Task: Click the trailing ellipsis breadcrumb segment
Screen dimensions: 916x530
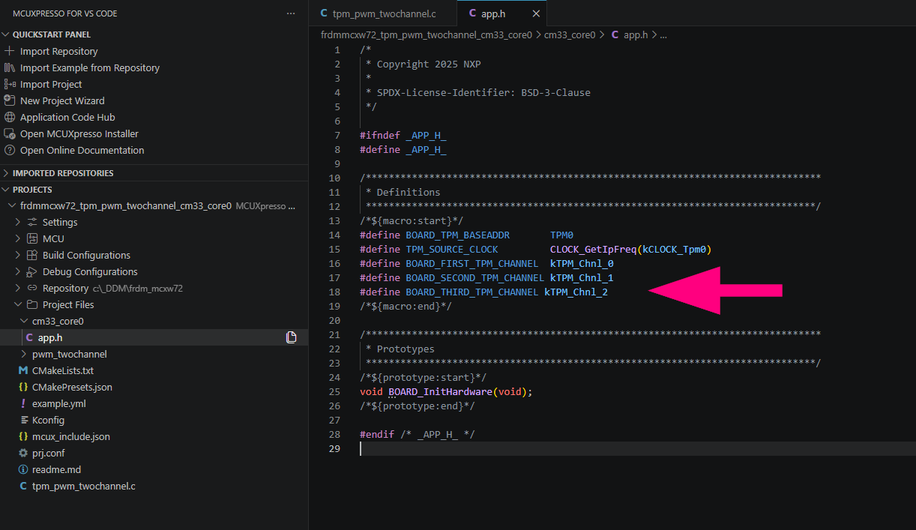Action: point(663,34)
